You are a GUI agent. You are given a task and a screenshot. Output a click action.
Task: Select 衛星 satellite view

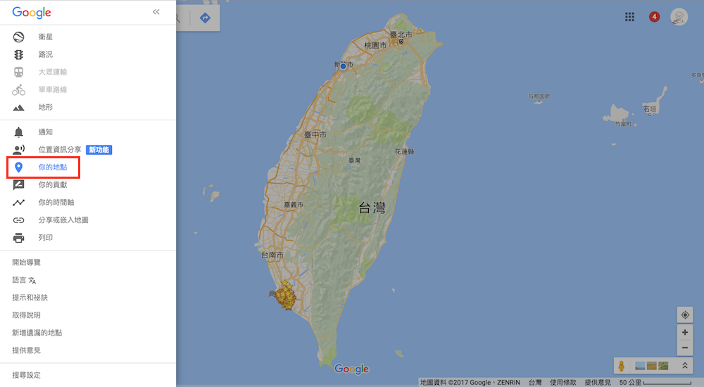coord(45,37)
